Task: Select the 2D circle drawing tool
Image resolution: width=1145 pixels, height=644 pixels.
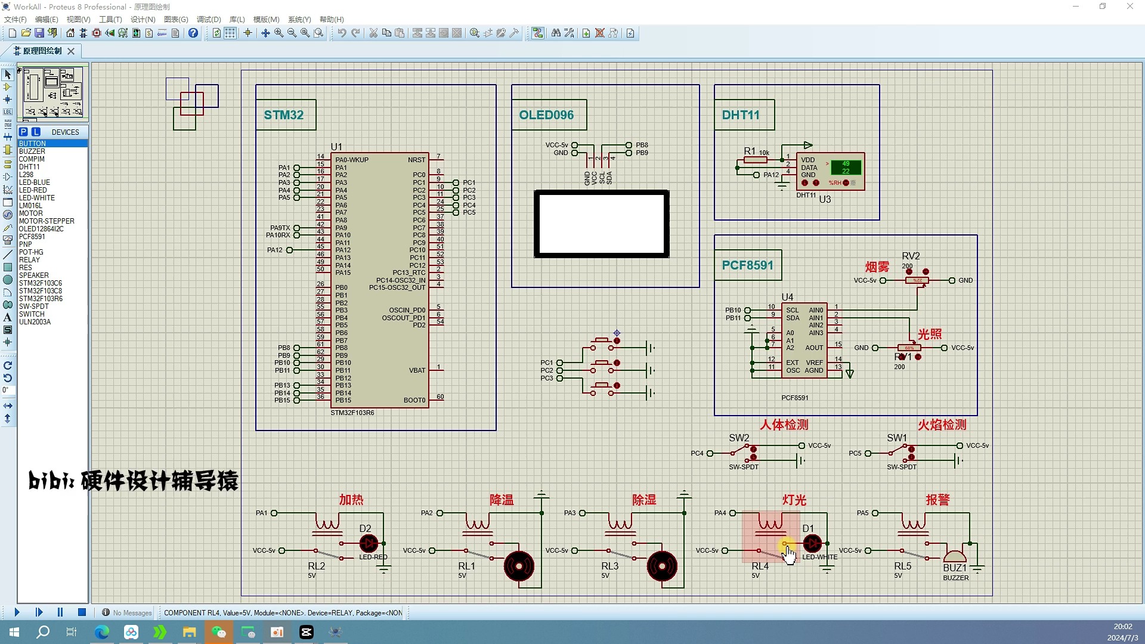Action: pyautogui.click(x=8, y=280)
